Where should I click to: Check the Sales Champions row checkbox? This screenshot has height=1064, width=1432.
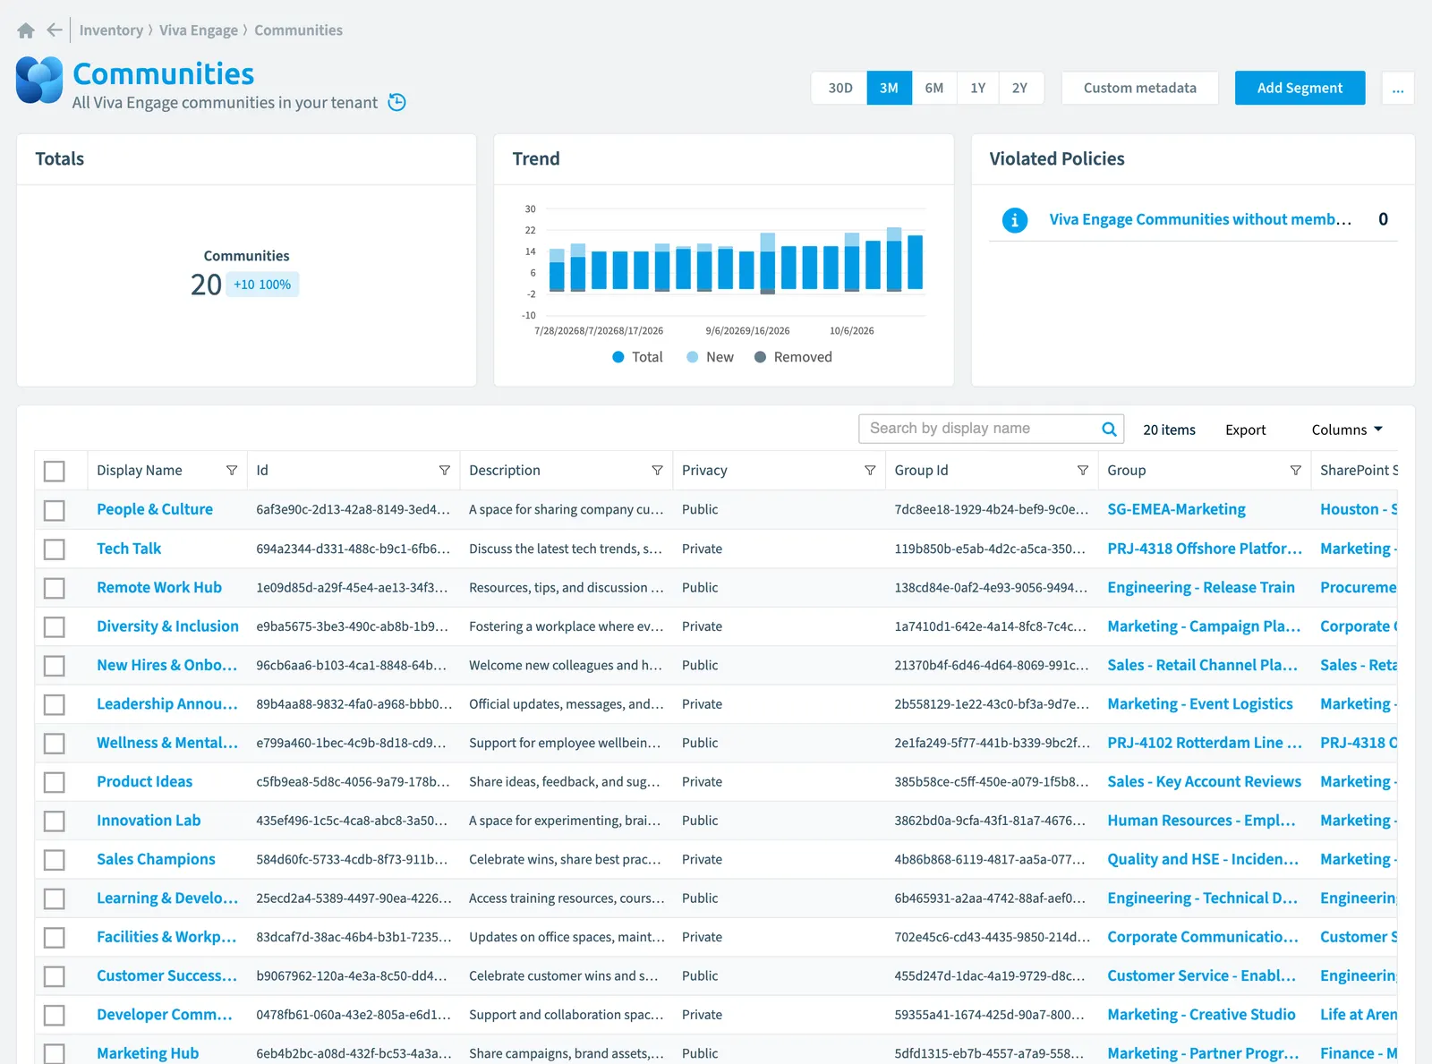coord(55,860)
